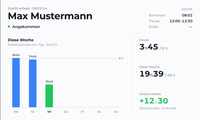The width and height of the screenshot is (200, 120).
Task: Click the '/ 40 h' weekly target text
Action: point(170,75)
